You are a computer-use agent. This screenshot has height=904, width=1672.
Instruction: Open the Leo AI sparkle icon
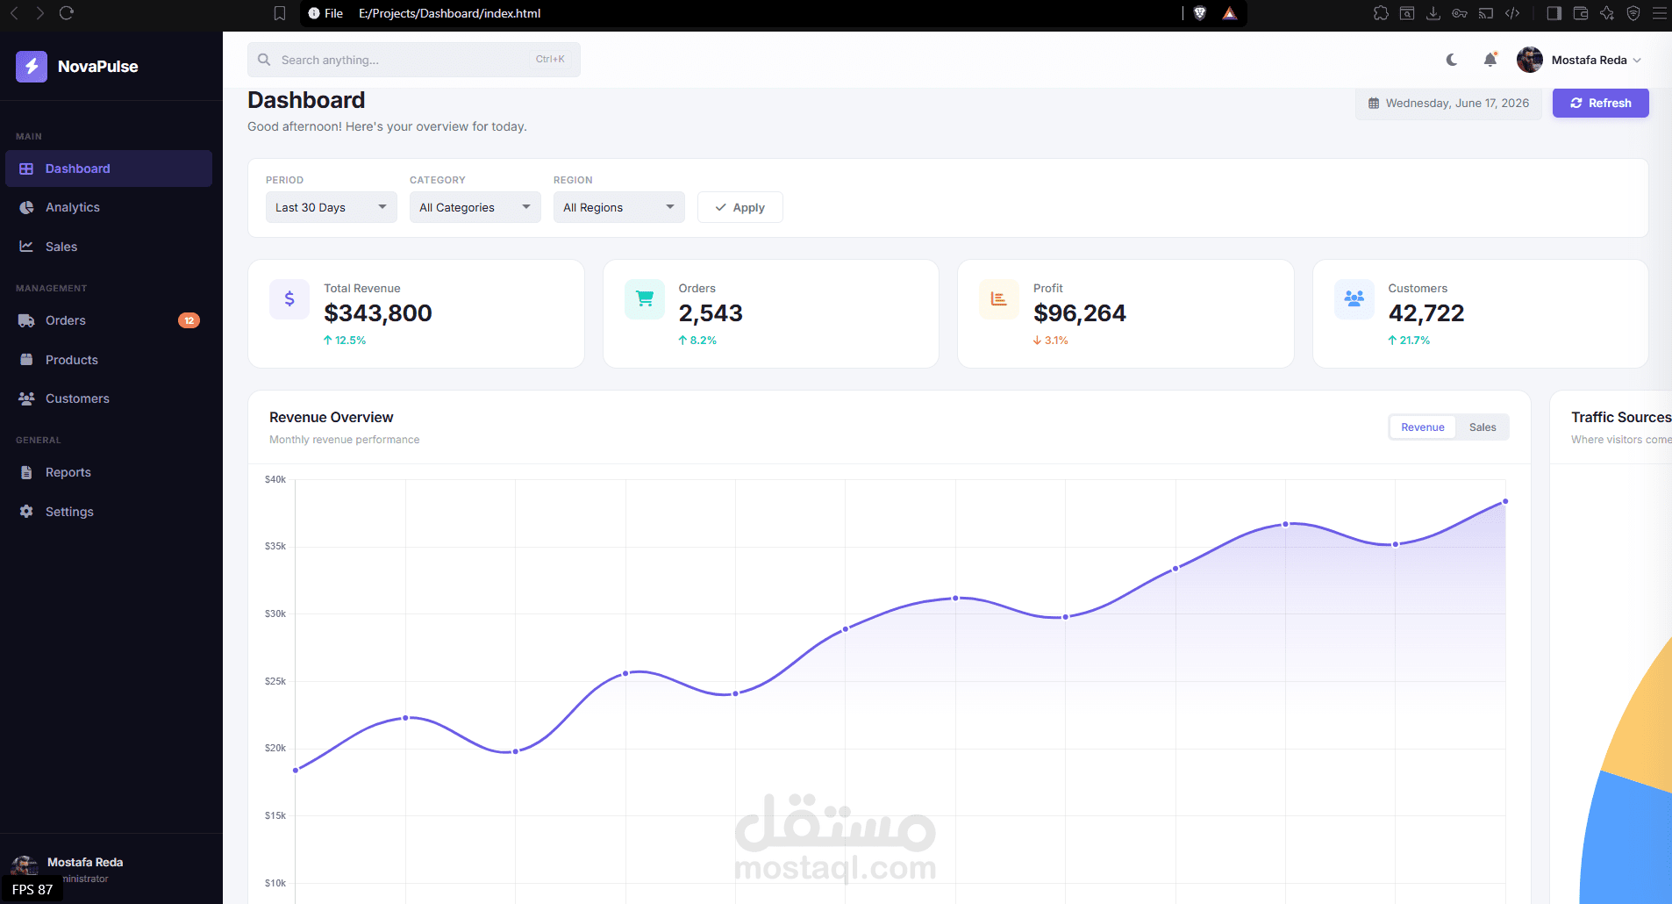click(1607, 13)
